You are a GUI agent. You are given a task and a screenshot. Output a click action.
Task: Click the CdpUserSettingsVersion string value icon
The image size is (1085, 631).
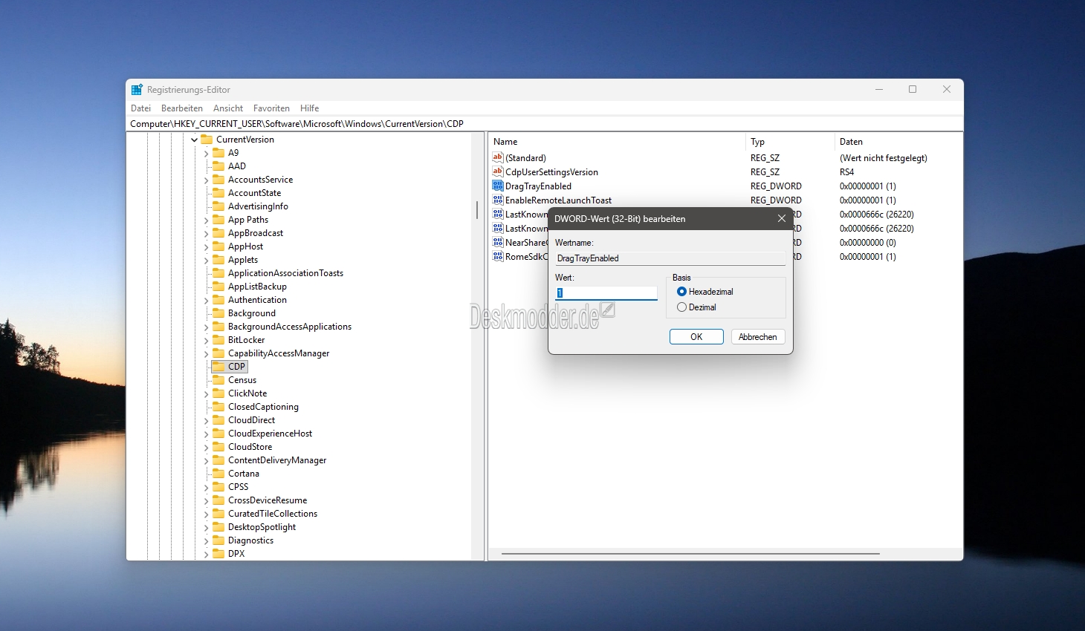pos(498,171)
